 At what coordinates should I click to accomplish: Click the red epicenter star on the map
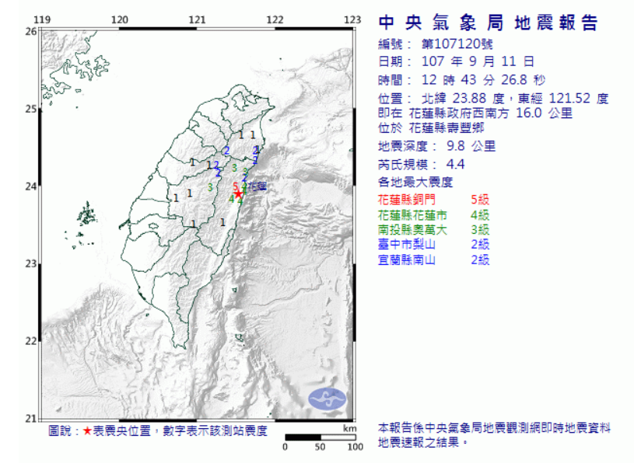point(239,194)
